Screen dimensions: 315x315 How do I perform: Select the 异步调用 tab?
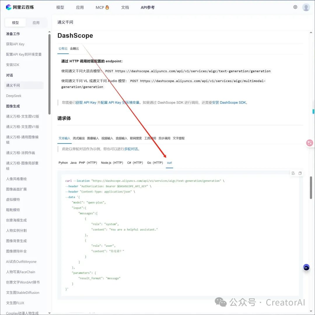[x=164, y=138]
